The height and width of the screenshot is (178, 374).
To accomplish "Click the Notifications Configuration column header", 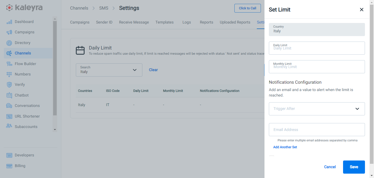I will 220,91.
